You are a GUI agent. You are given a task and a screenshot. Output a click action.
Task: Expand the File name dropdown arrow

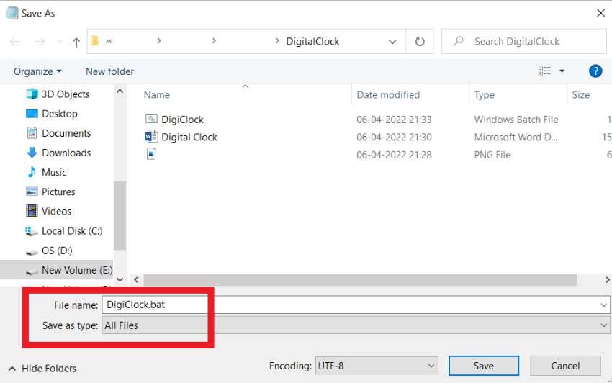[x=603, y=305]
